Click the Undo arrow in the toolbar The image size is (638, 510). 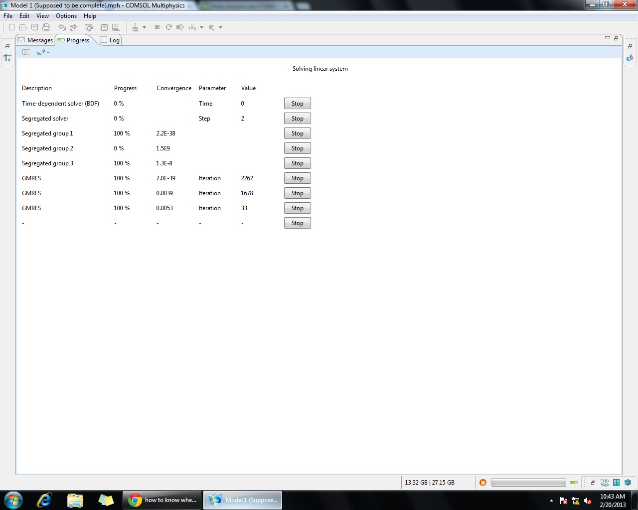pos(62,27)
